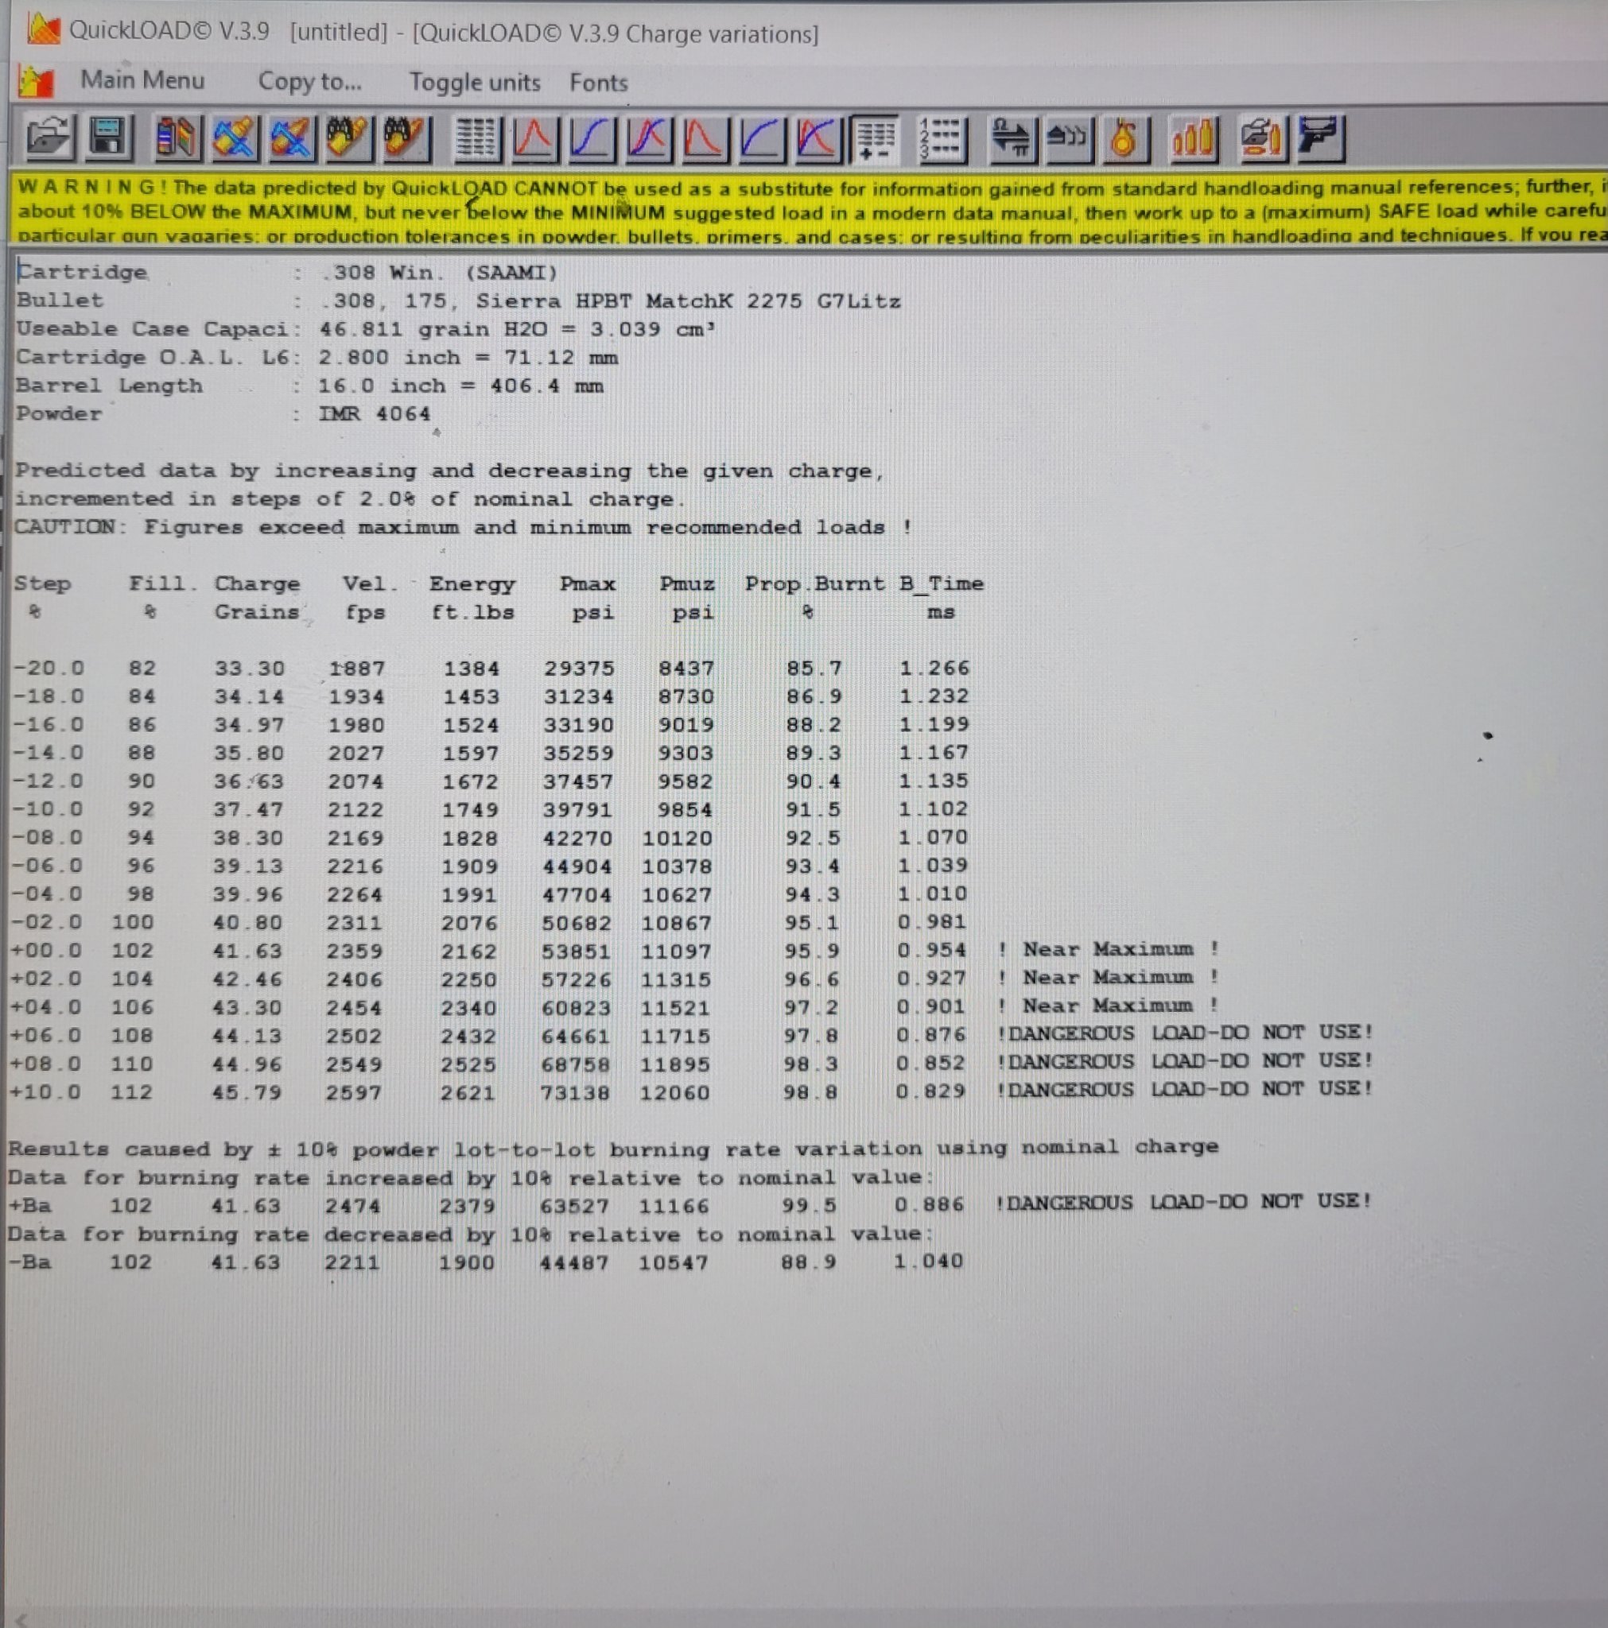Click the charge value '37.47'
Screen dimensions: 1608x1628
(249, 810)
